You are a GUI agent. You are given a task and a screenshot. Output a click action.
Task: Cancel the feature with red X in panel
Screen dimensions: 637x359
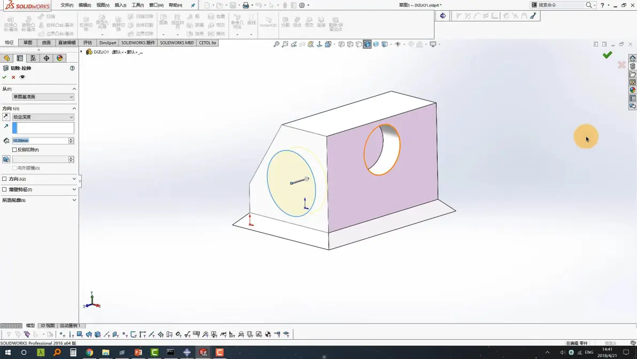13,77
